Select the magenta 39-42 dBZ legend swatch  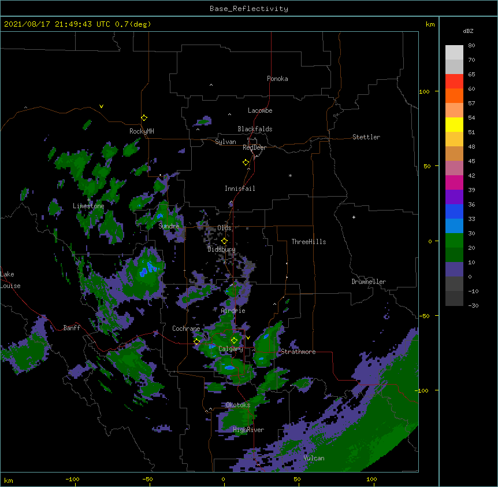(x=454, y=182)
